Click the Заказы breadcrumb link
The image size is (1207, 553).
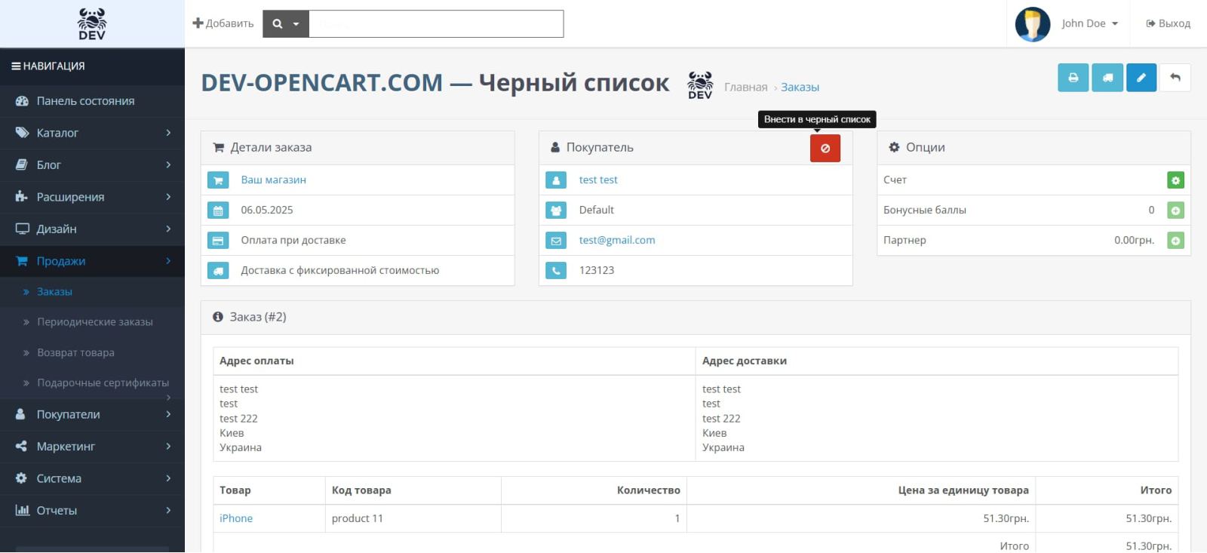click(x=800, y=88)
